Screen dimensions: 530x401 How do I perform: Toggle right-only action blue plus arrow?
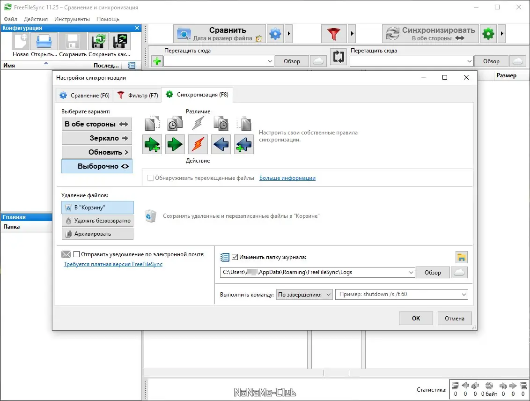coord(244,144)
